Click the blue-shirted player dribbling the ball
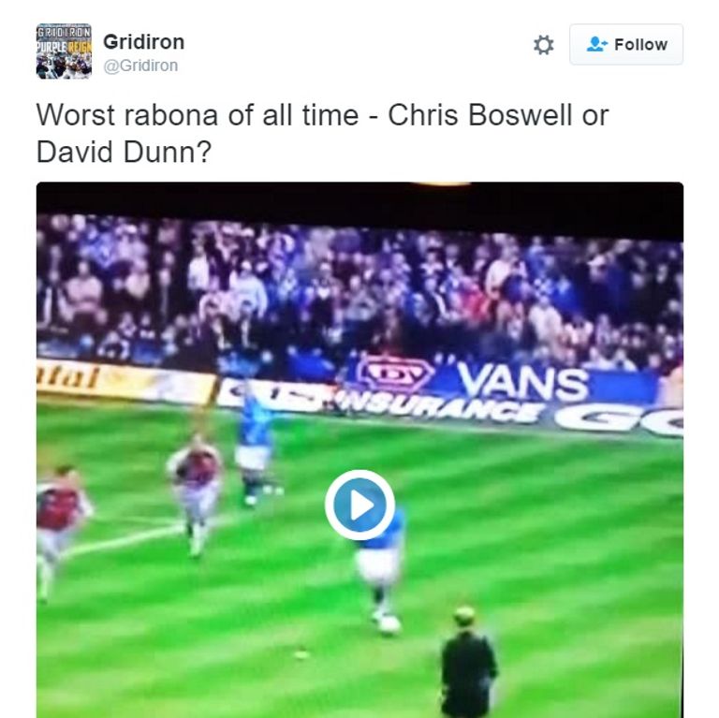 point(381,564)
